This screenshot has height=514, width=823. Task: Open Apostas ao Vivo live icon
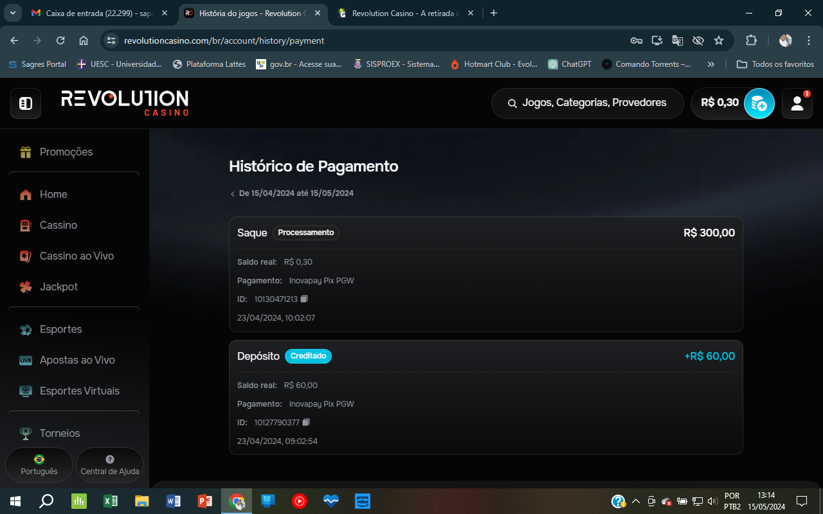pyautogui.click(x=24, y=360)
